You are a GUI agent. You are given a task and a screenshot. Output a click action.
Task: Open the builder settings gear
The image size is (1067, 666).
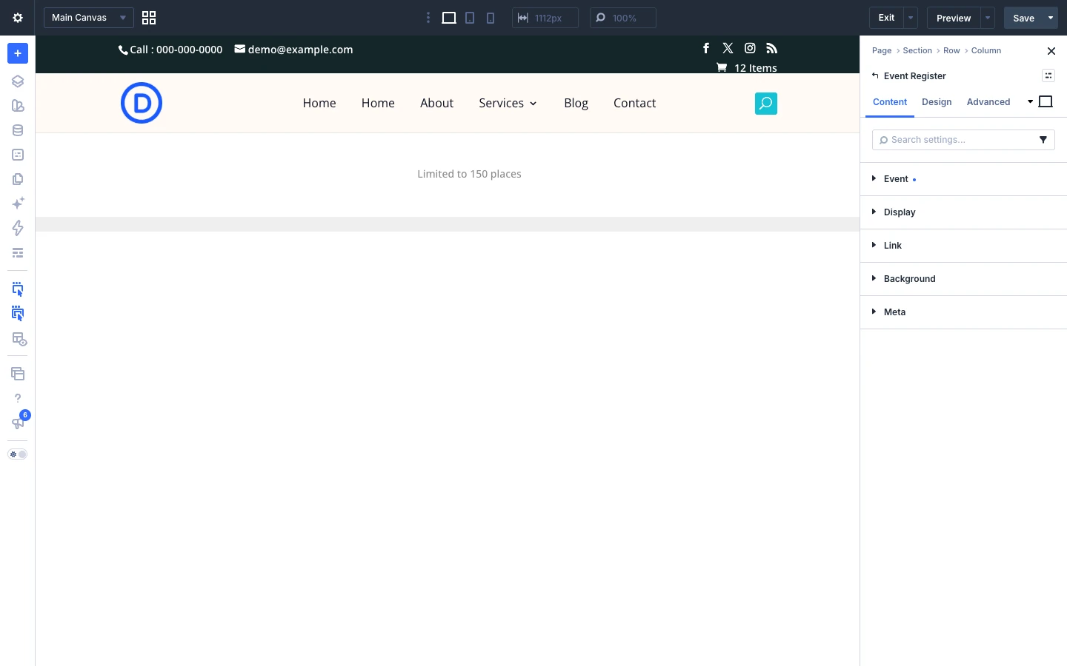18,18
